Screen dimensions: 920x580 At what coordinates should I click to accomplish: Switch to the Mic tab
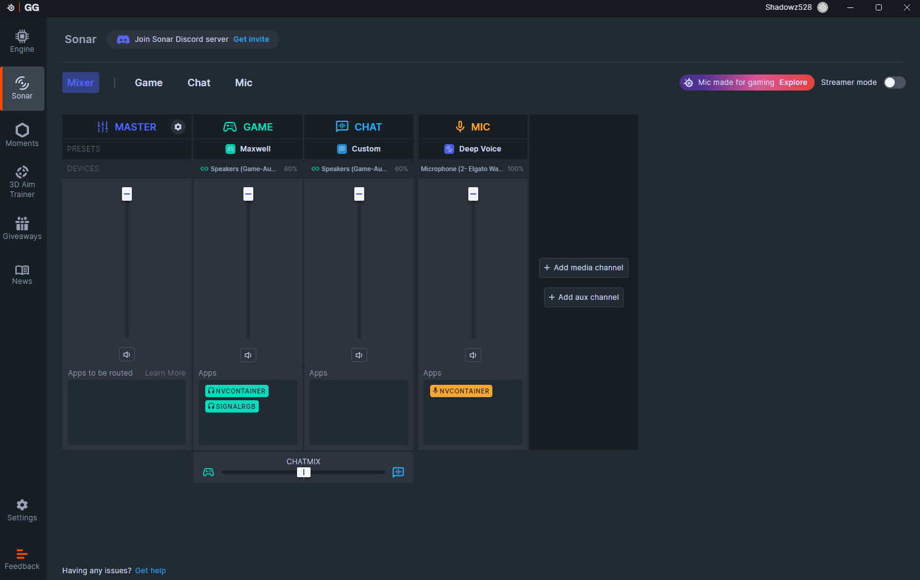pyautogui.click(x=243, y=83)
